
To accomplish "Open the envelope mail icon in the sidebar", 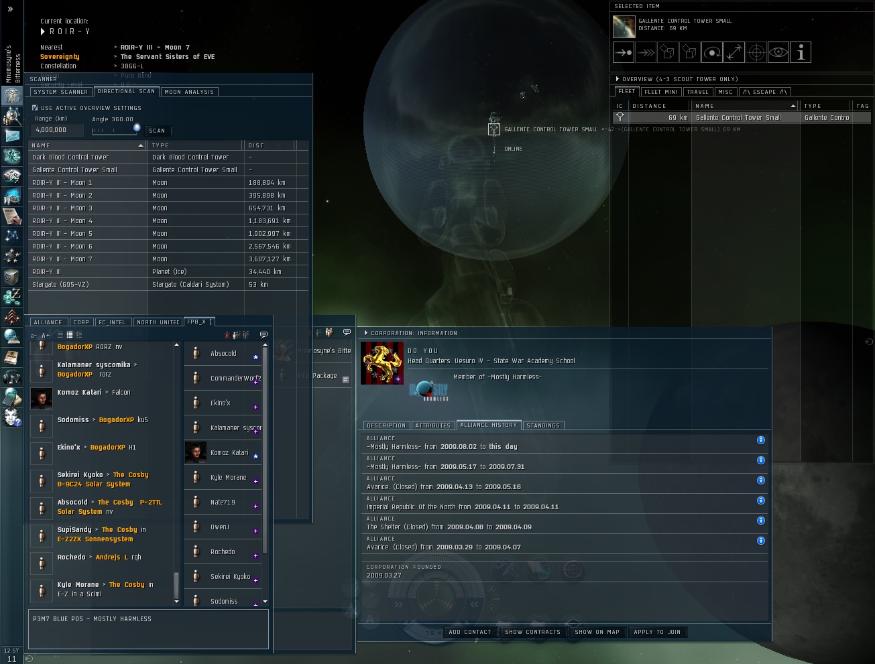I will 11,136.
